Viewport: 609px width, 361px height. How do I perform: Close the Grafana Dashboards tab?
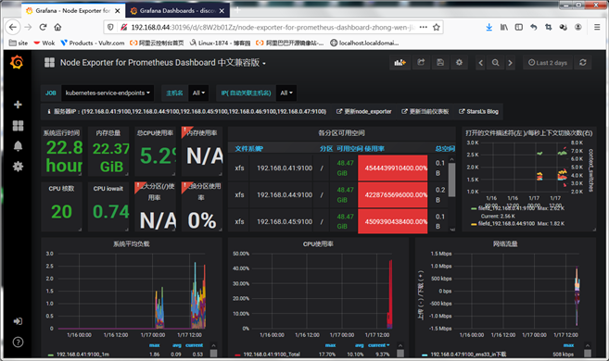point(222,11)
